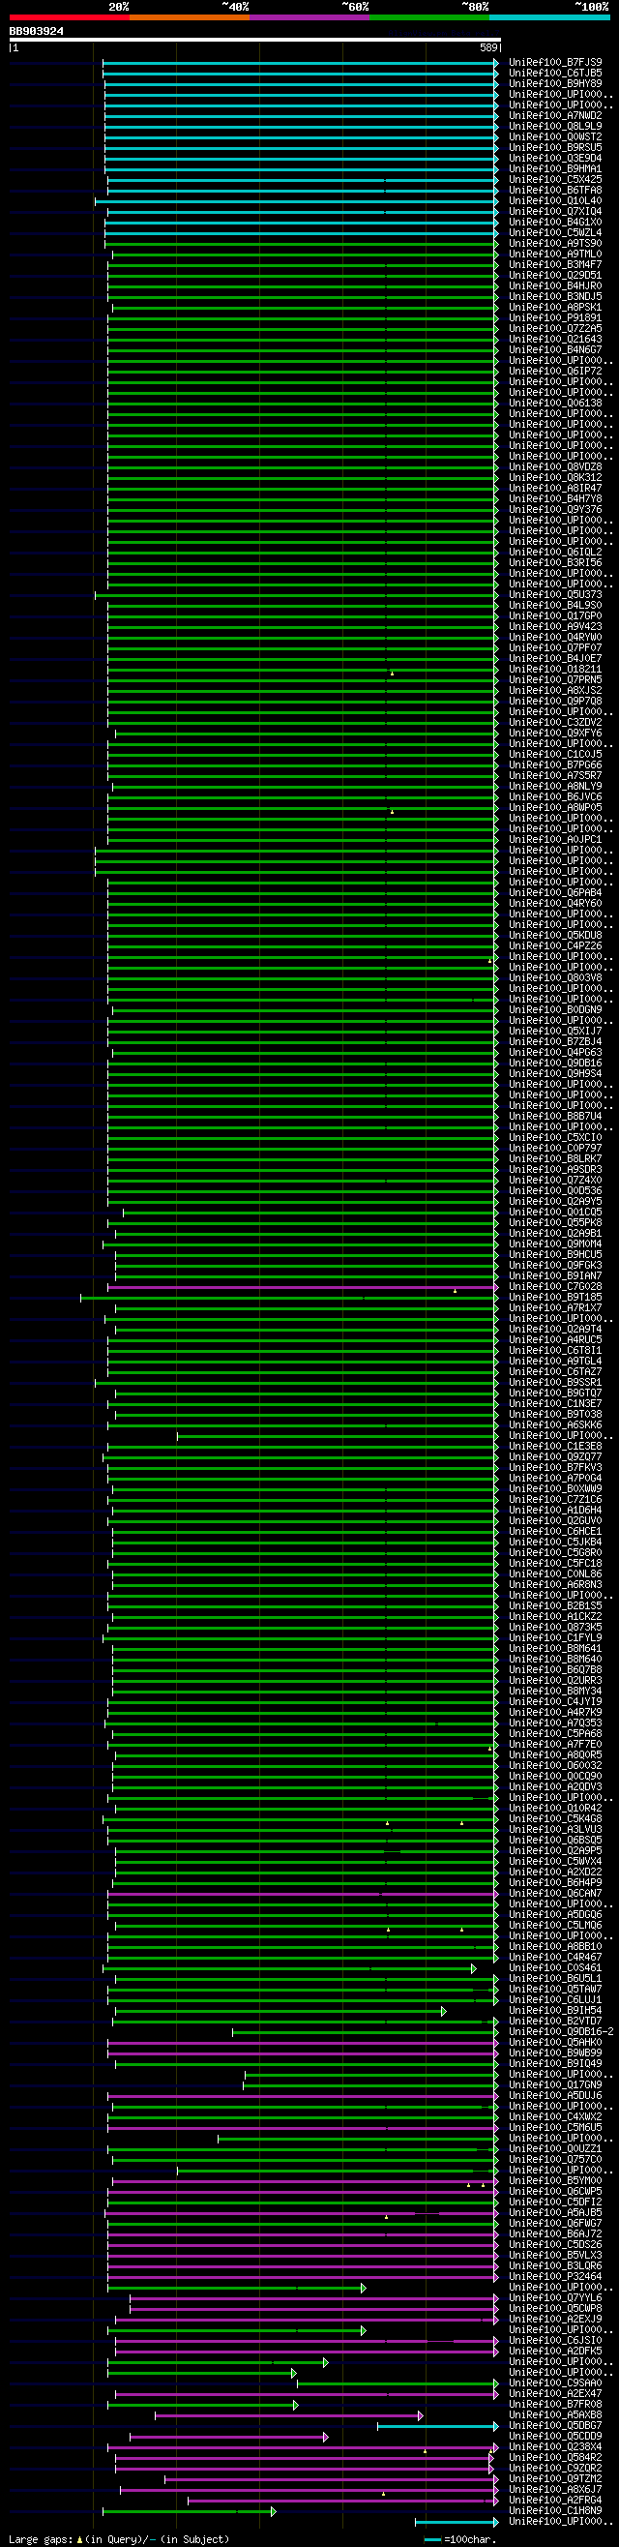
Task: Choose the UniRef100_Q8VDZ8 entry
Action: (555, 467)
